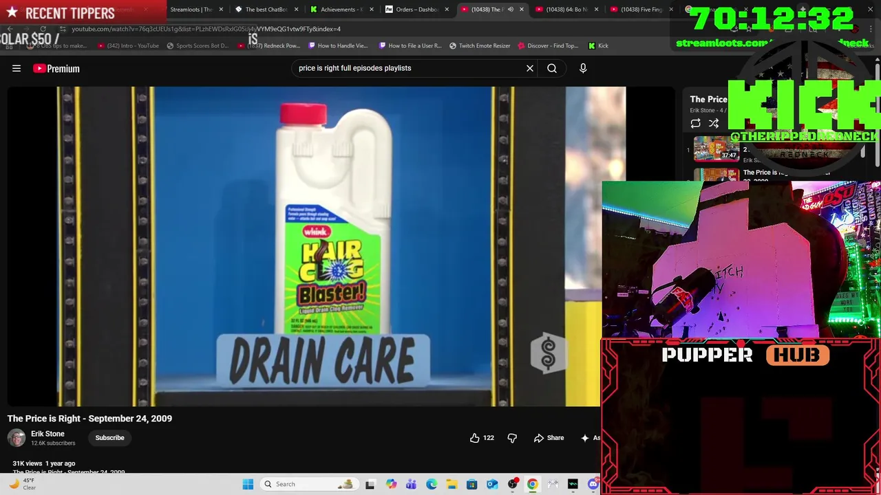Toggle playlist loop mode
This screenshot has width=881, height=495.
[695, 124]
